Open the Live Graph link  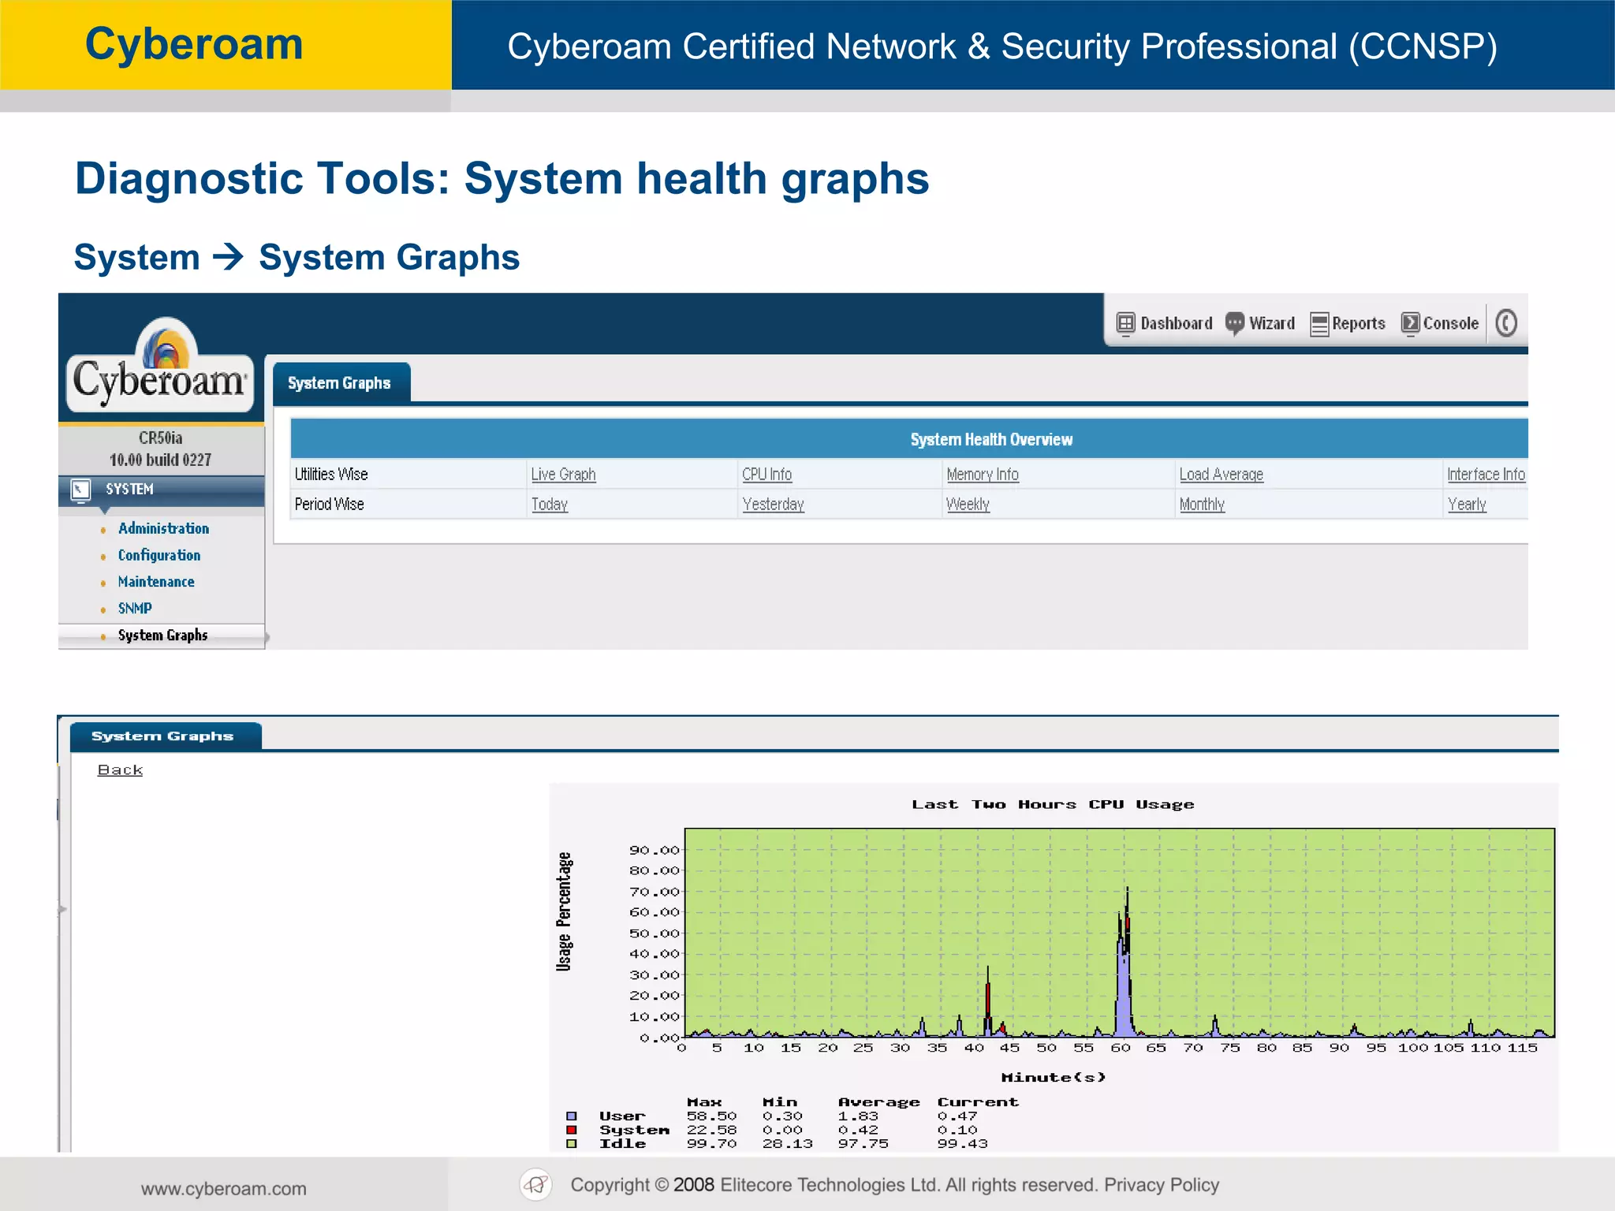pos(563,475)
